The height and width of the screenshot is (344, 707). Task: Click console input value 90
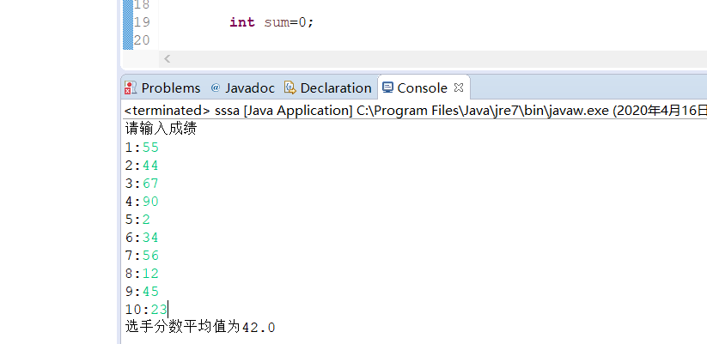[x=150, y=202]
